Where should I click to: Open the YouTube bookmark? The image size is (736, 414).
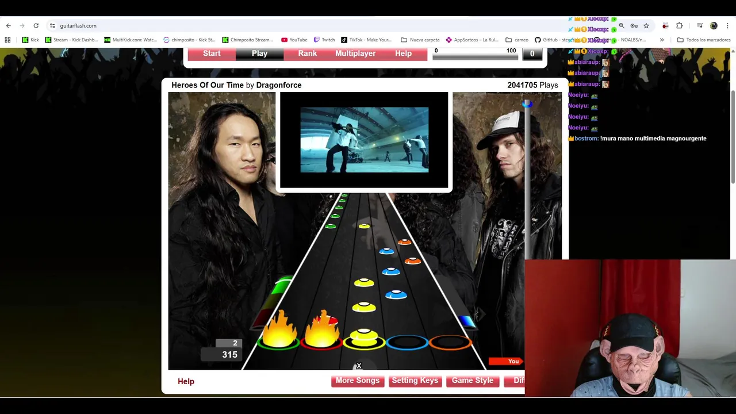pyautogui.click(x=294, y=40)
